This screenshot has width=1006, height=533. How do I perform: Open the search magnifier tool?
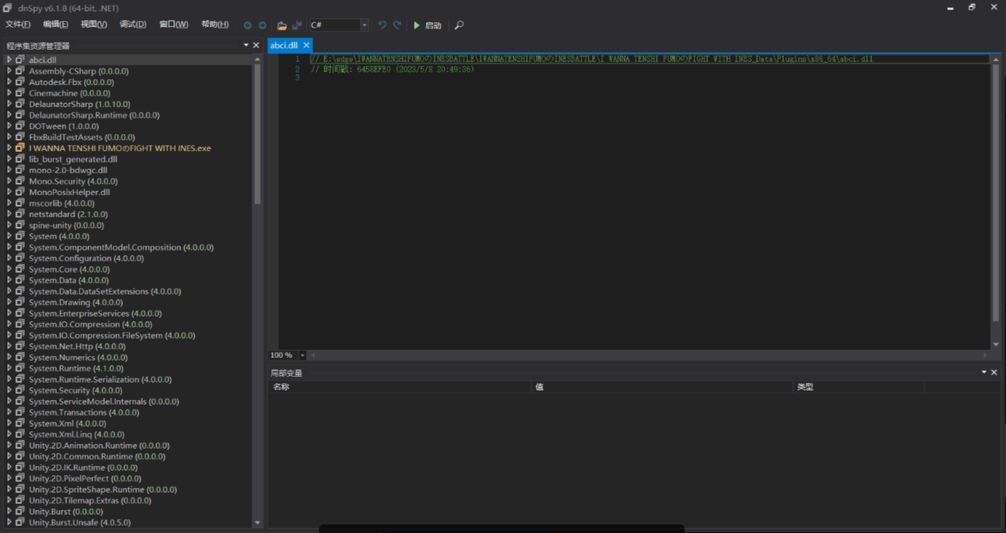pos(459,26)
